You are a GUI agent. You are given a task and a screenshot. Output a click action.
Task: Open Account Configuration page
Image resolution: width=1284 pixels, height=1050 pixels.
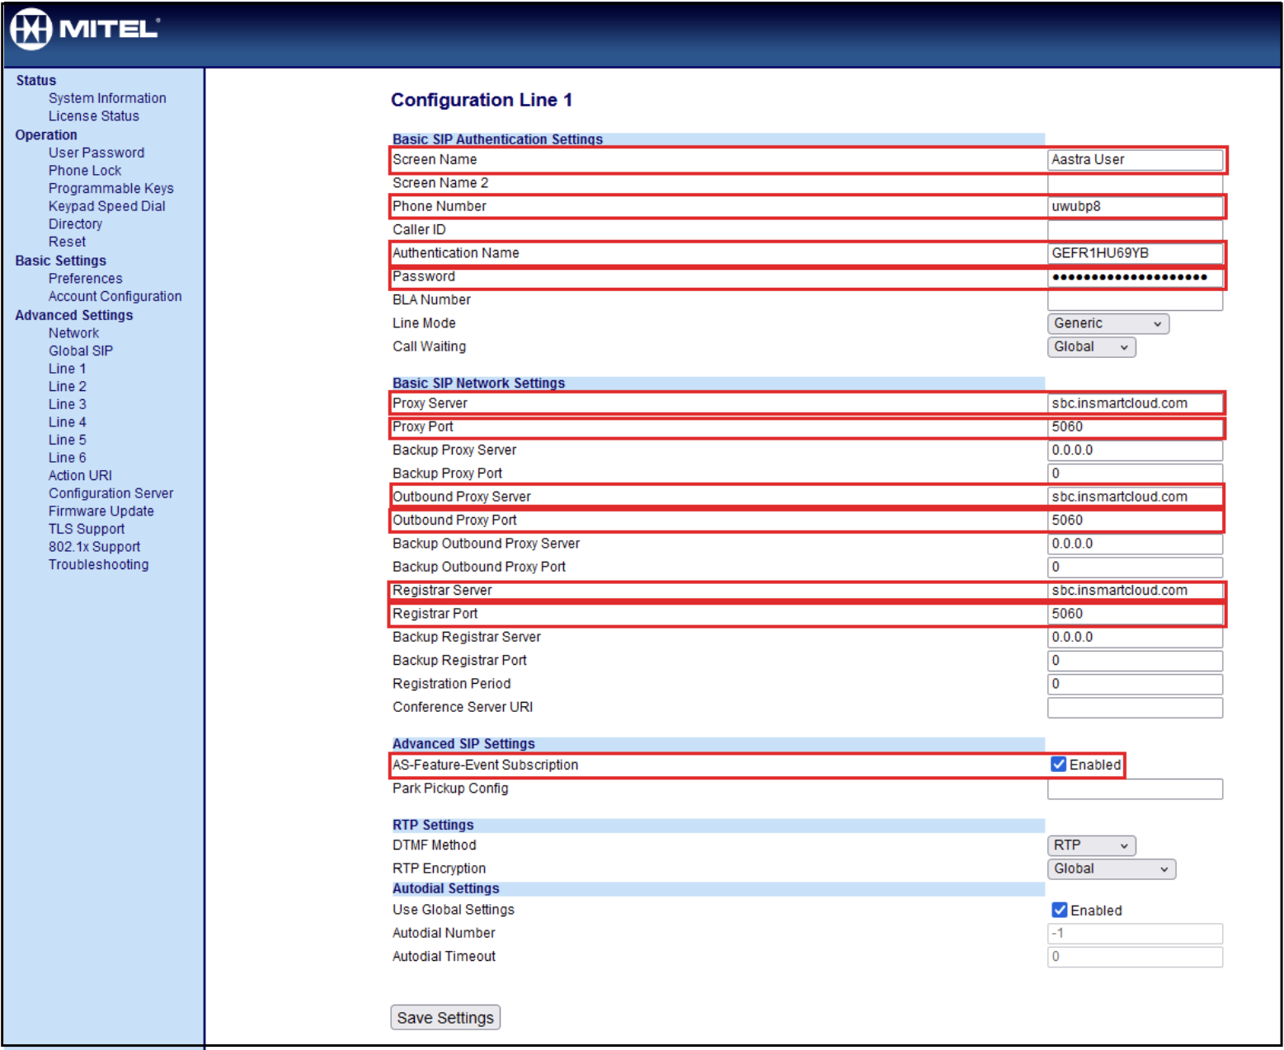[115, 296]
